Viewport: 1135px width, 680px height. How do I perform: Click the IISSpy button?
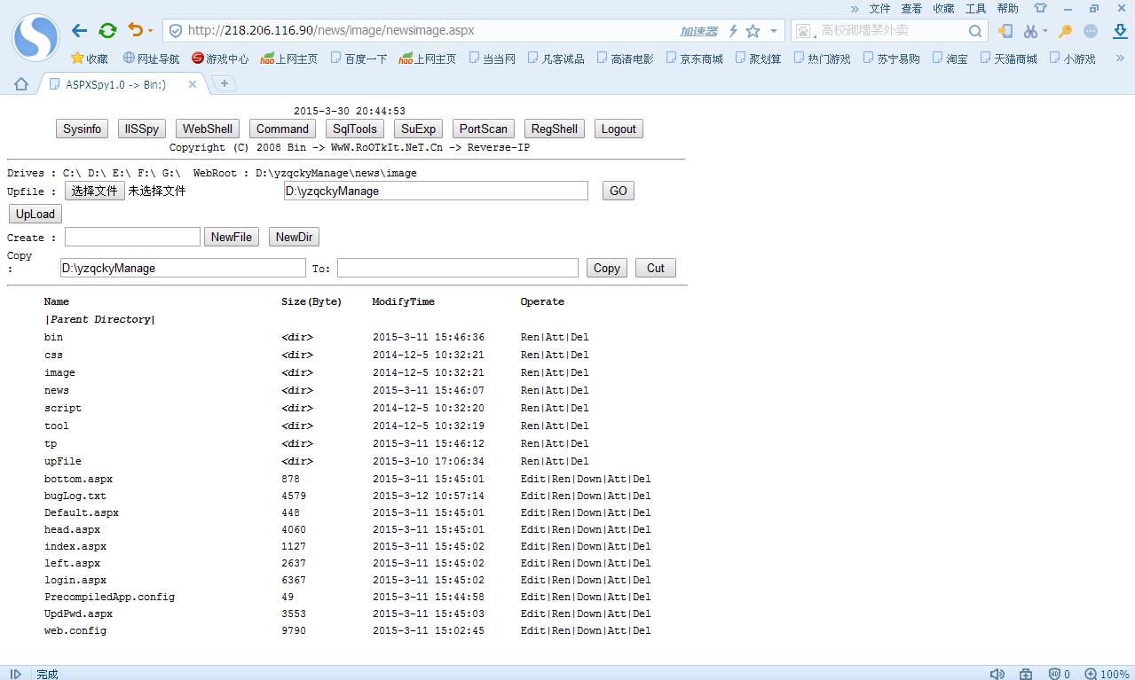pyautogui.click(x=142, y=129)
